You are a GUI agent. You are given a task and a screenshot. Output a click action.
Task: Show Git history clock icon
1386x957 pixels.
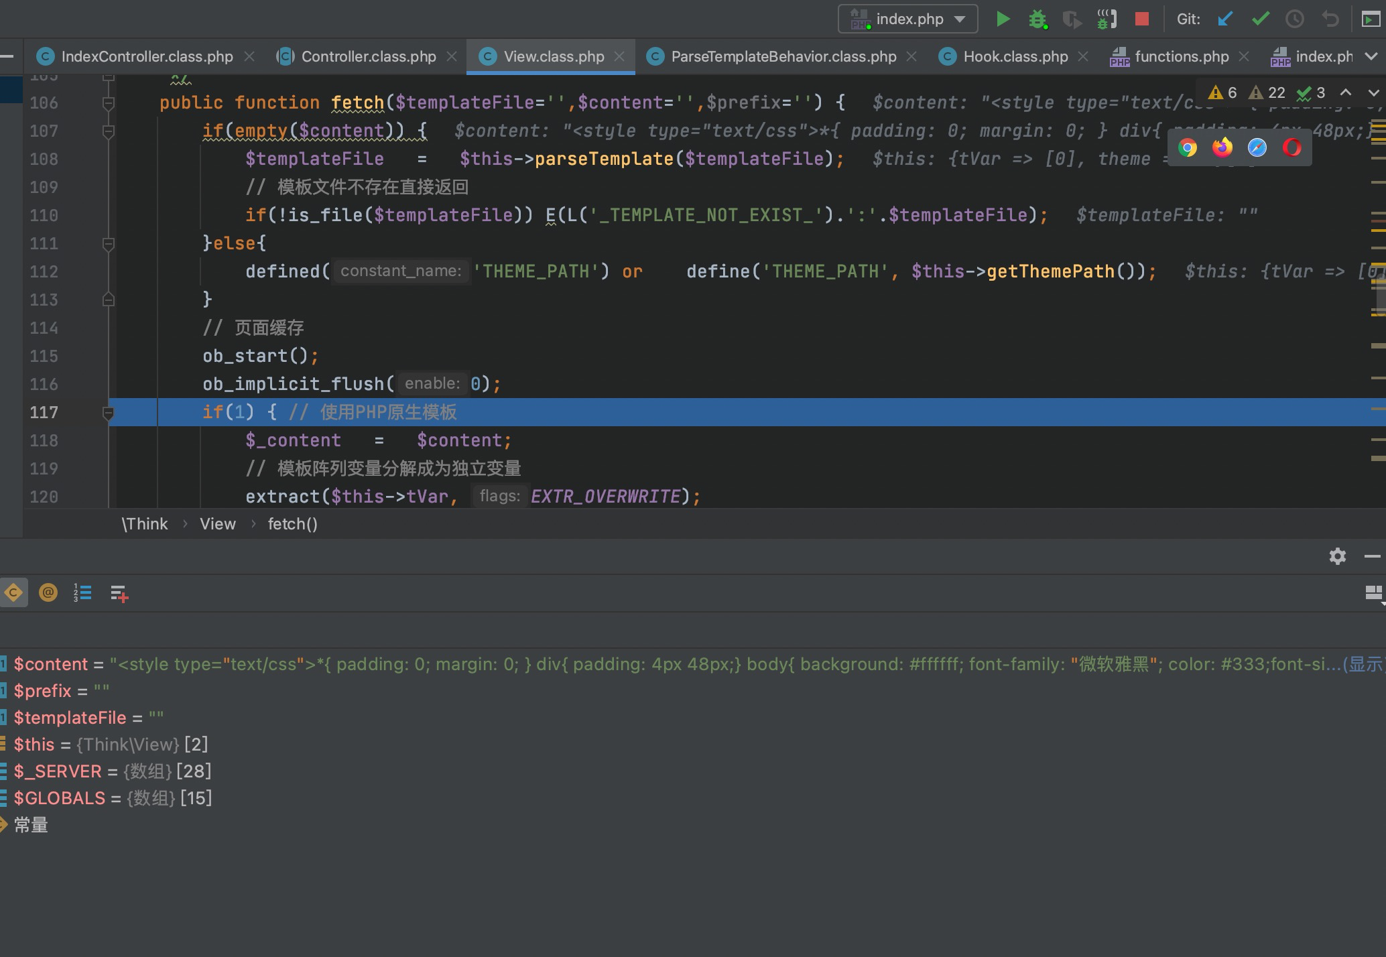[1295, 19]
